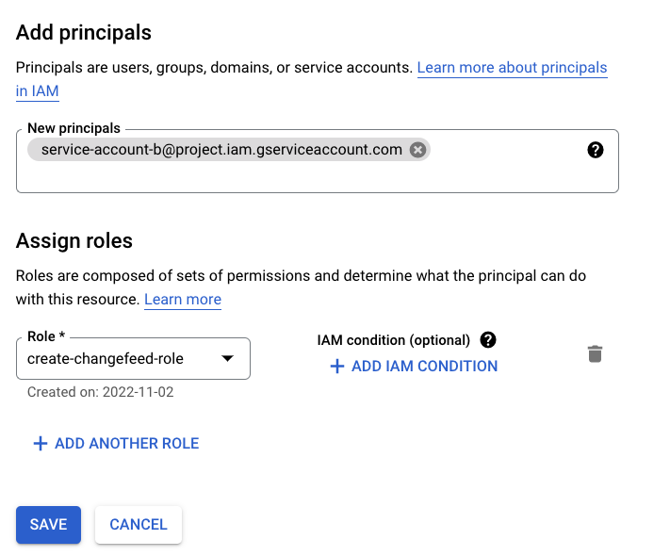This screenshot has width=670, height=556.
Task: Expand the Role dropdown arrow
Action: click(x=227, y=359)
